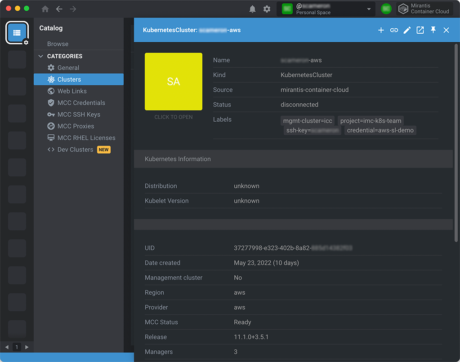Edit cluster with pencil icon

(407, 30)
